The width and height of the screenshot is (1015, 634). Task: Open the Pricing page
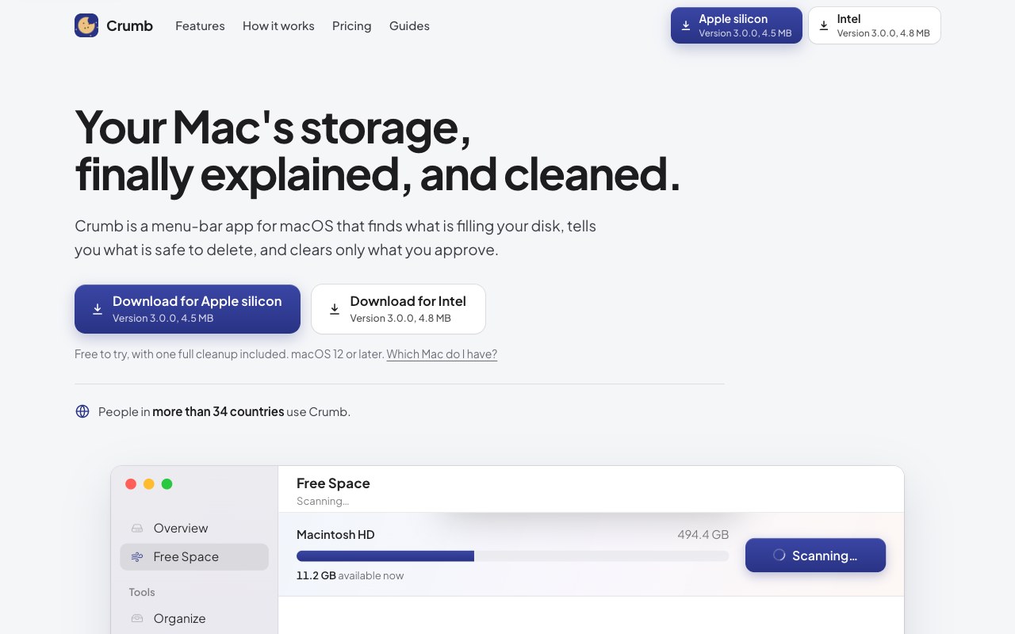coord(352,25)
